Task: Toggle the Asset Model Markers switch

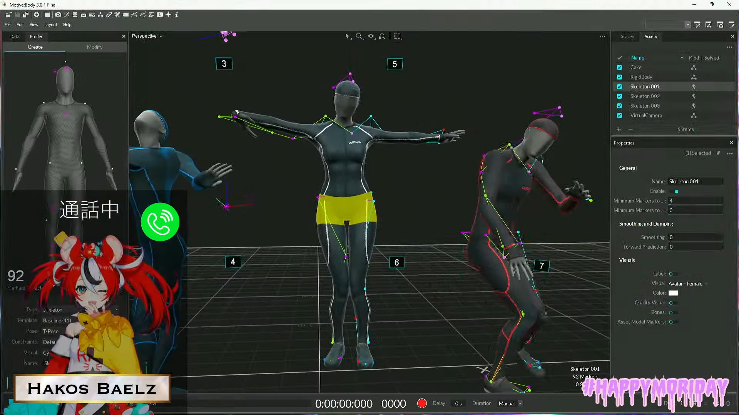Action: 673,322
